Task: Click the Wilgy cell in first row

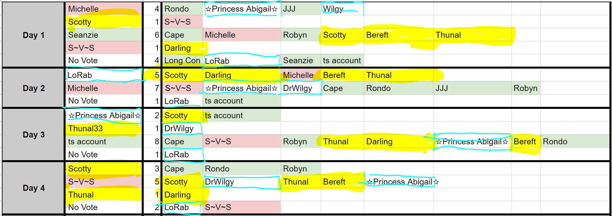Action: [342, 9]
